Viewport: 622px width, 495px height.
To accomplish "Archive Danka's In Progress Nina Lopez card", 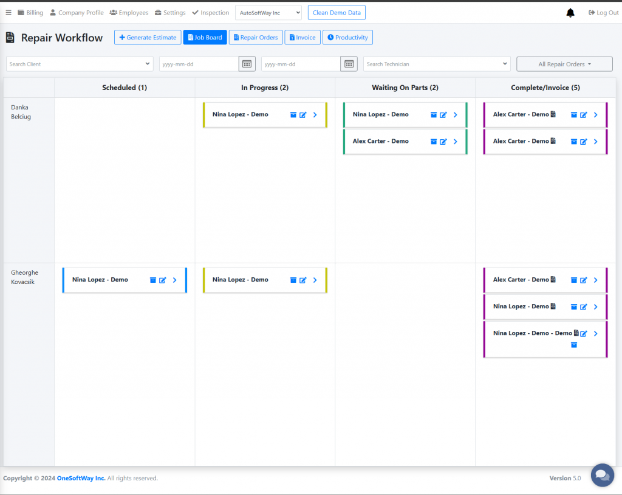I will pyautogui.click(x=293, y=115).
